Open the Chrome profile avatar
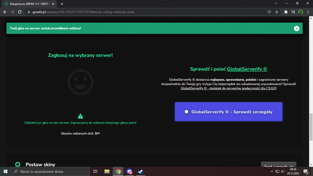This screenshot has height=176, width=313. 300,12
